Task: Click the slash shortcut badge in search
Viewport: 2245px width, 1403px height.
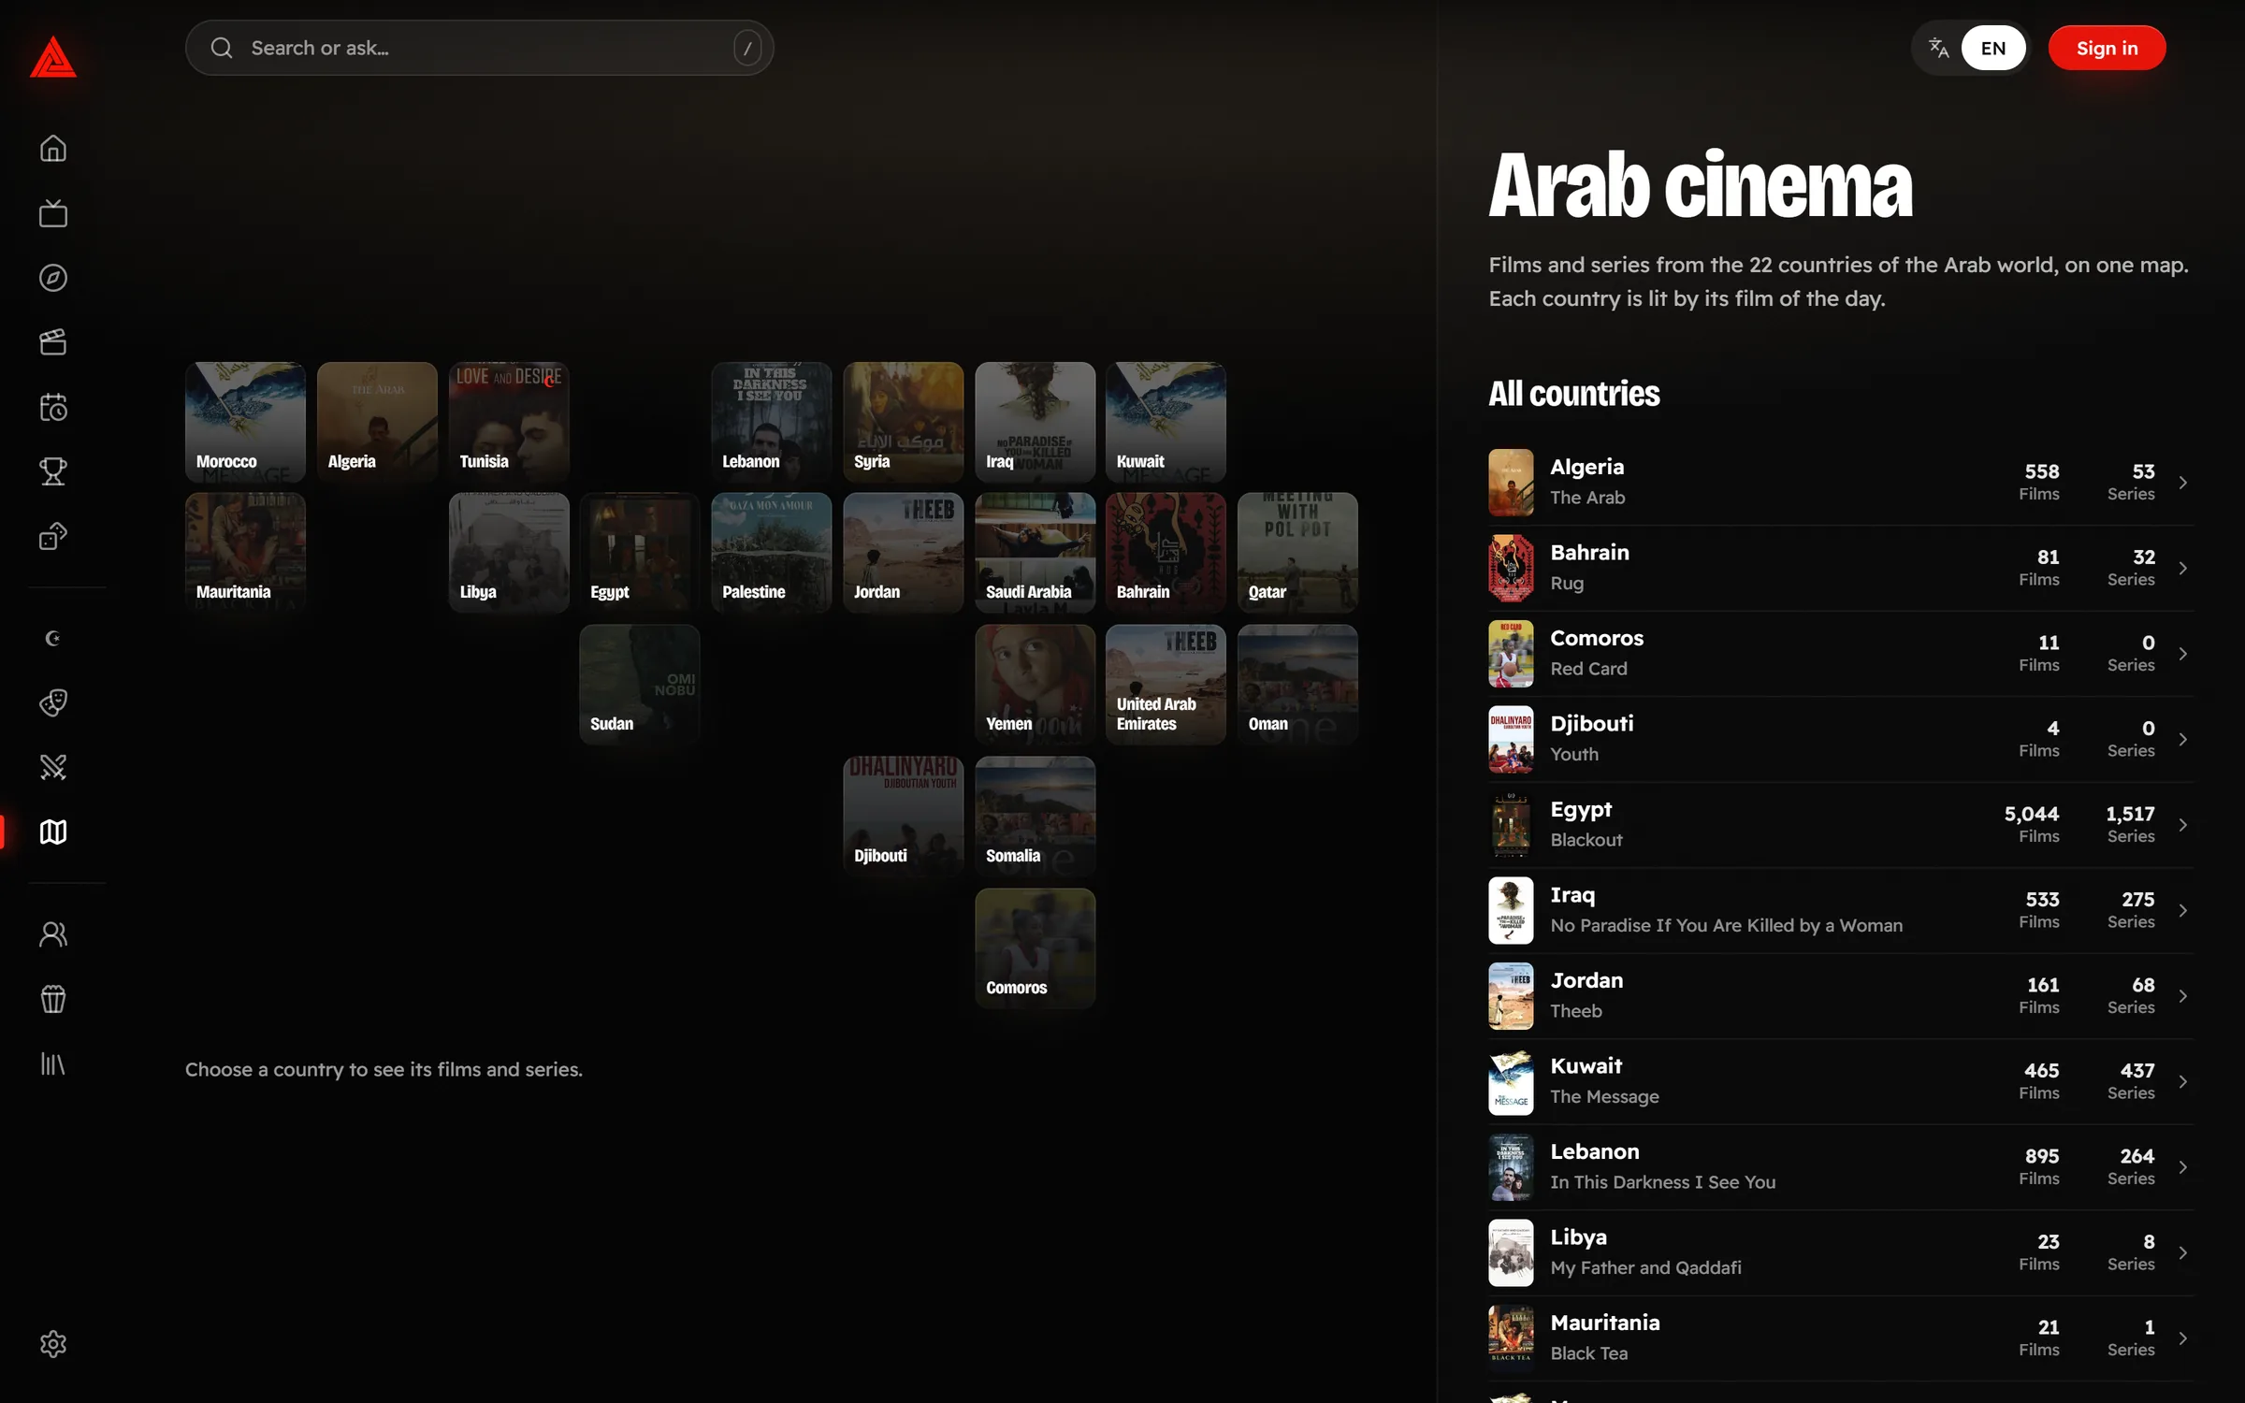Action: tap(746, 48)
